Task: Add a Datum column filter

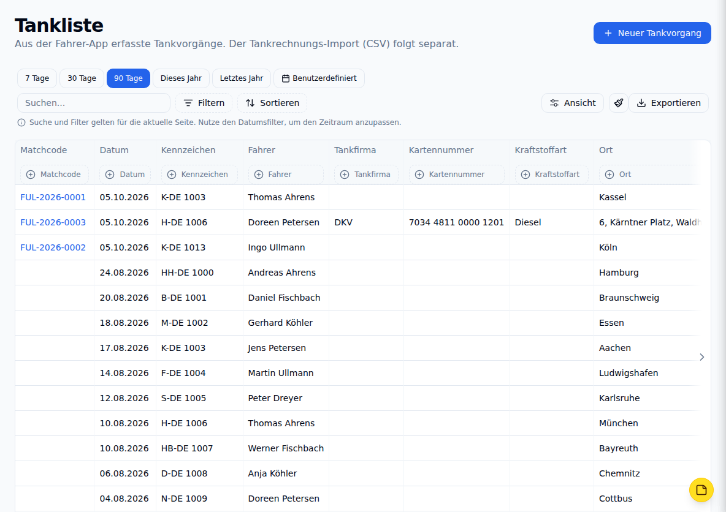Action: point(125,175)
